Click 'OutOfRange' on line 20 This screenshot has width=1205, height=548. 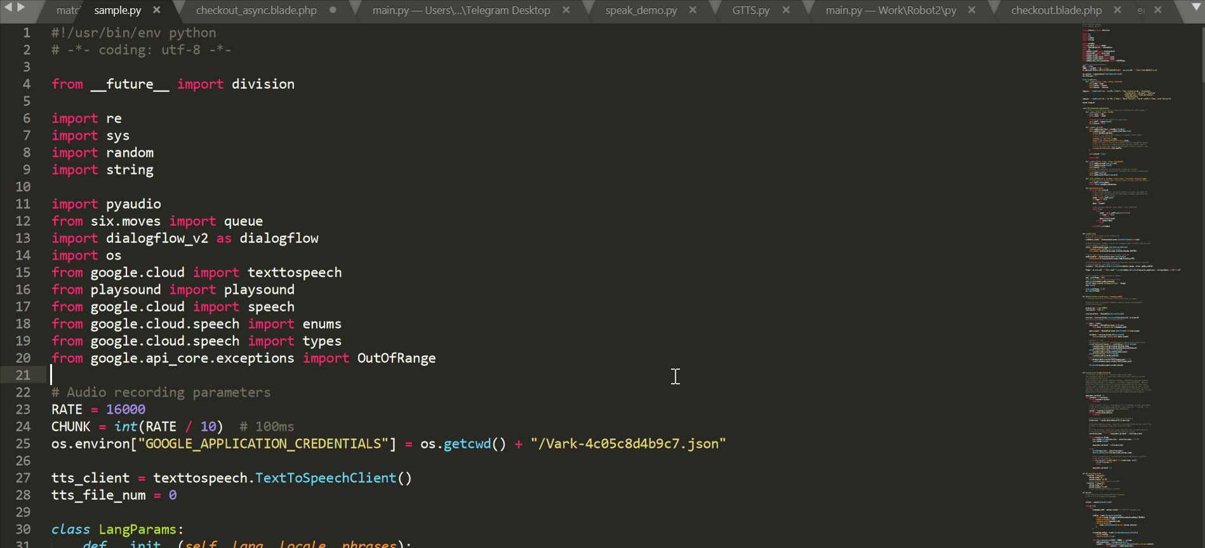[397, 358]
